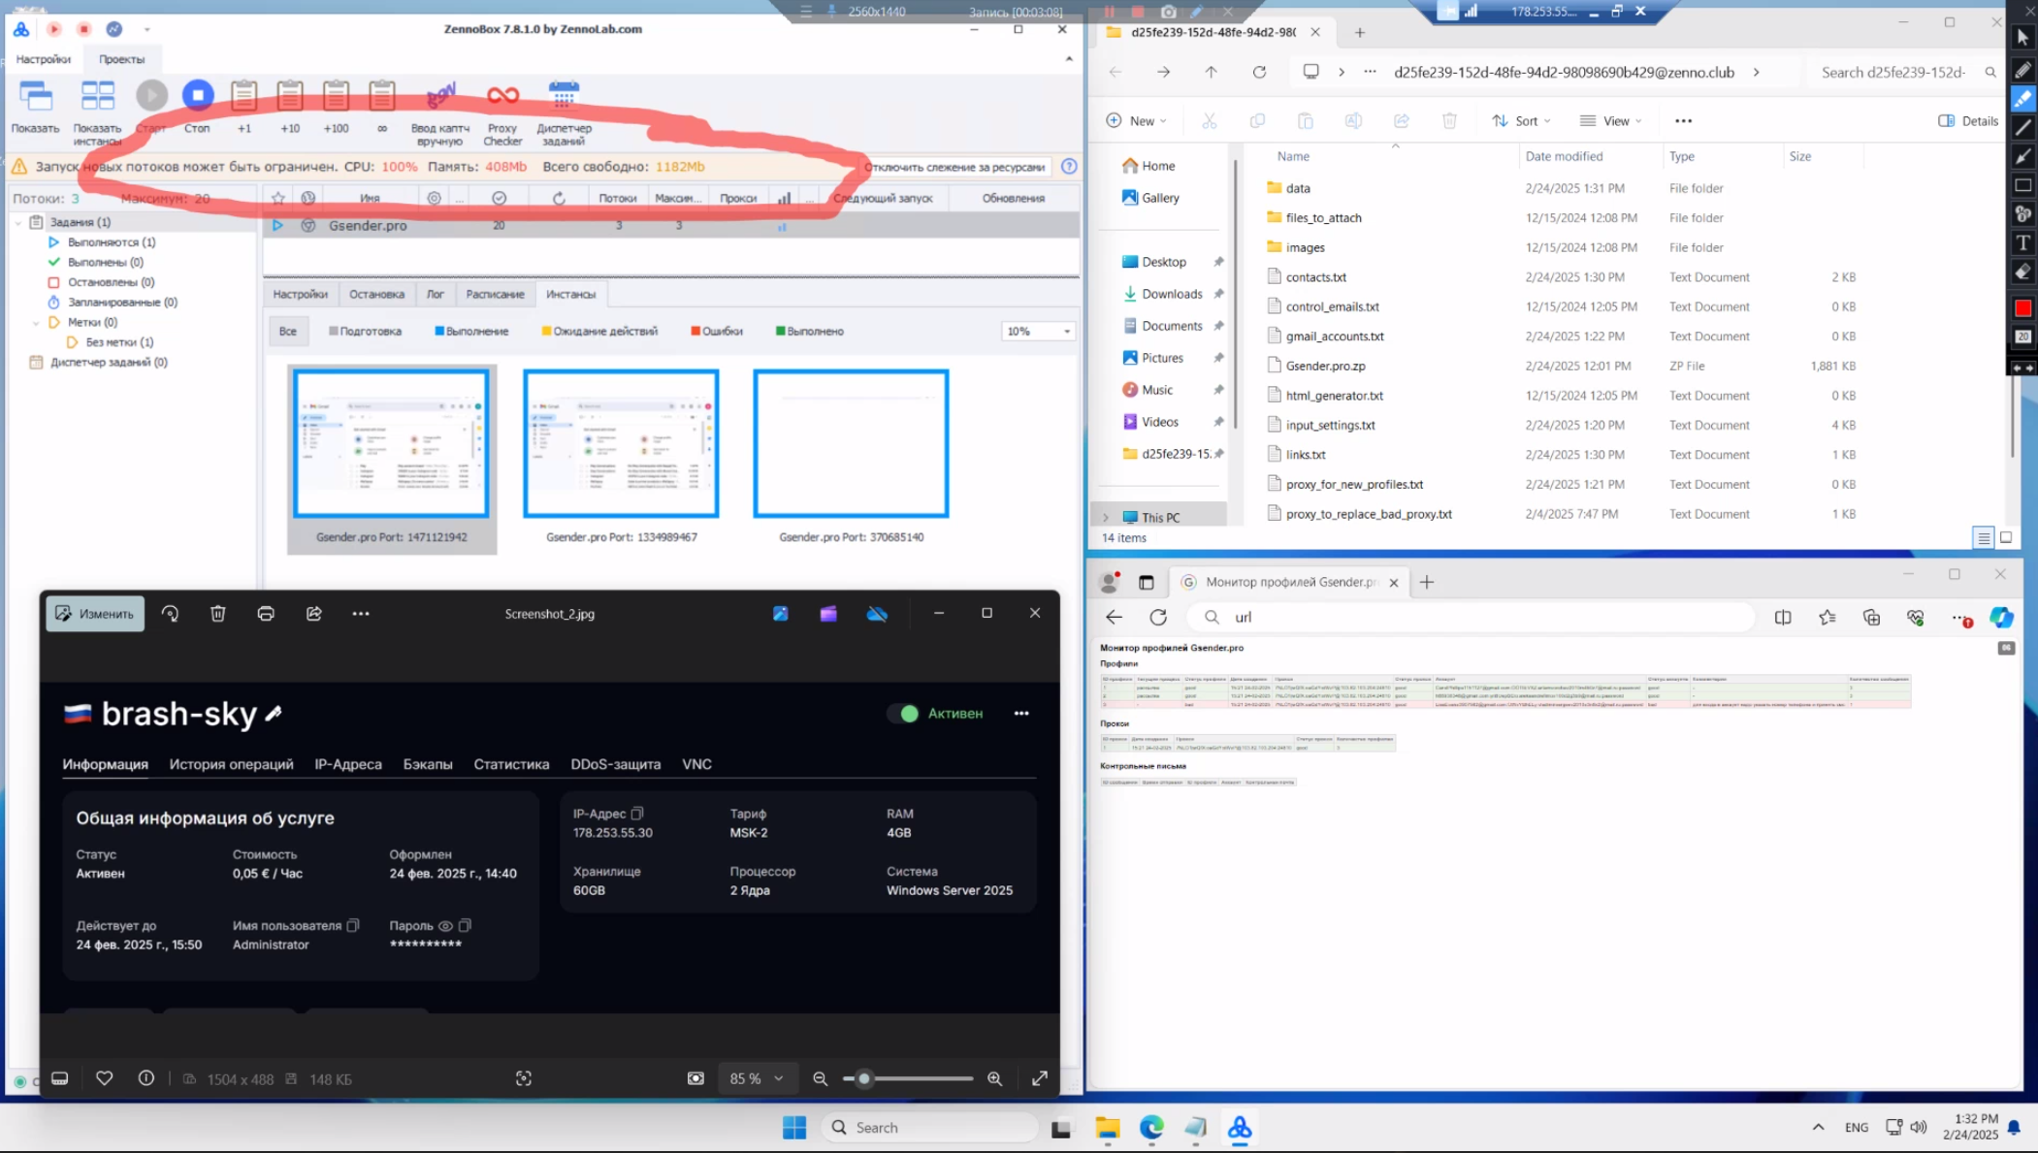Click the Показать icon in ZennoBox
2038x1153 pixels.
click(36, 105)
